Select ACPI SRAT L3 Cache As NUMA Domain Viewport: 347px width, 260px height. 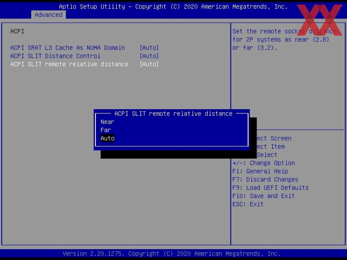[68, 48]
